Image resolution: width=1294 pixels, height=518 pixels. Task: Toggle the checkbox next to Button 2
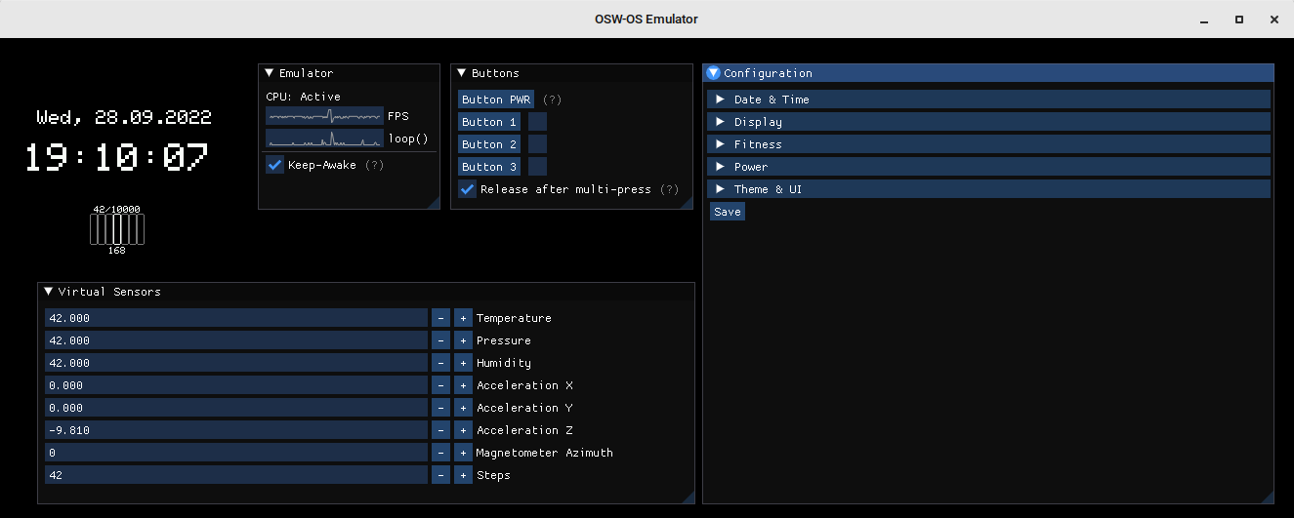pyautogui.click(x=537, y=144)
